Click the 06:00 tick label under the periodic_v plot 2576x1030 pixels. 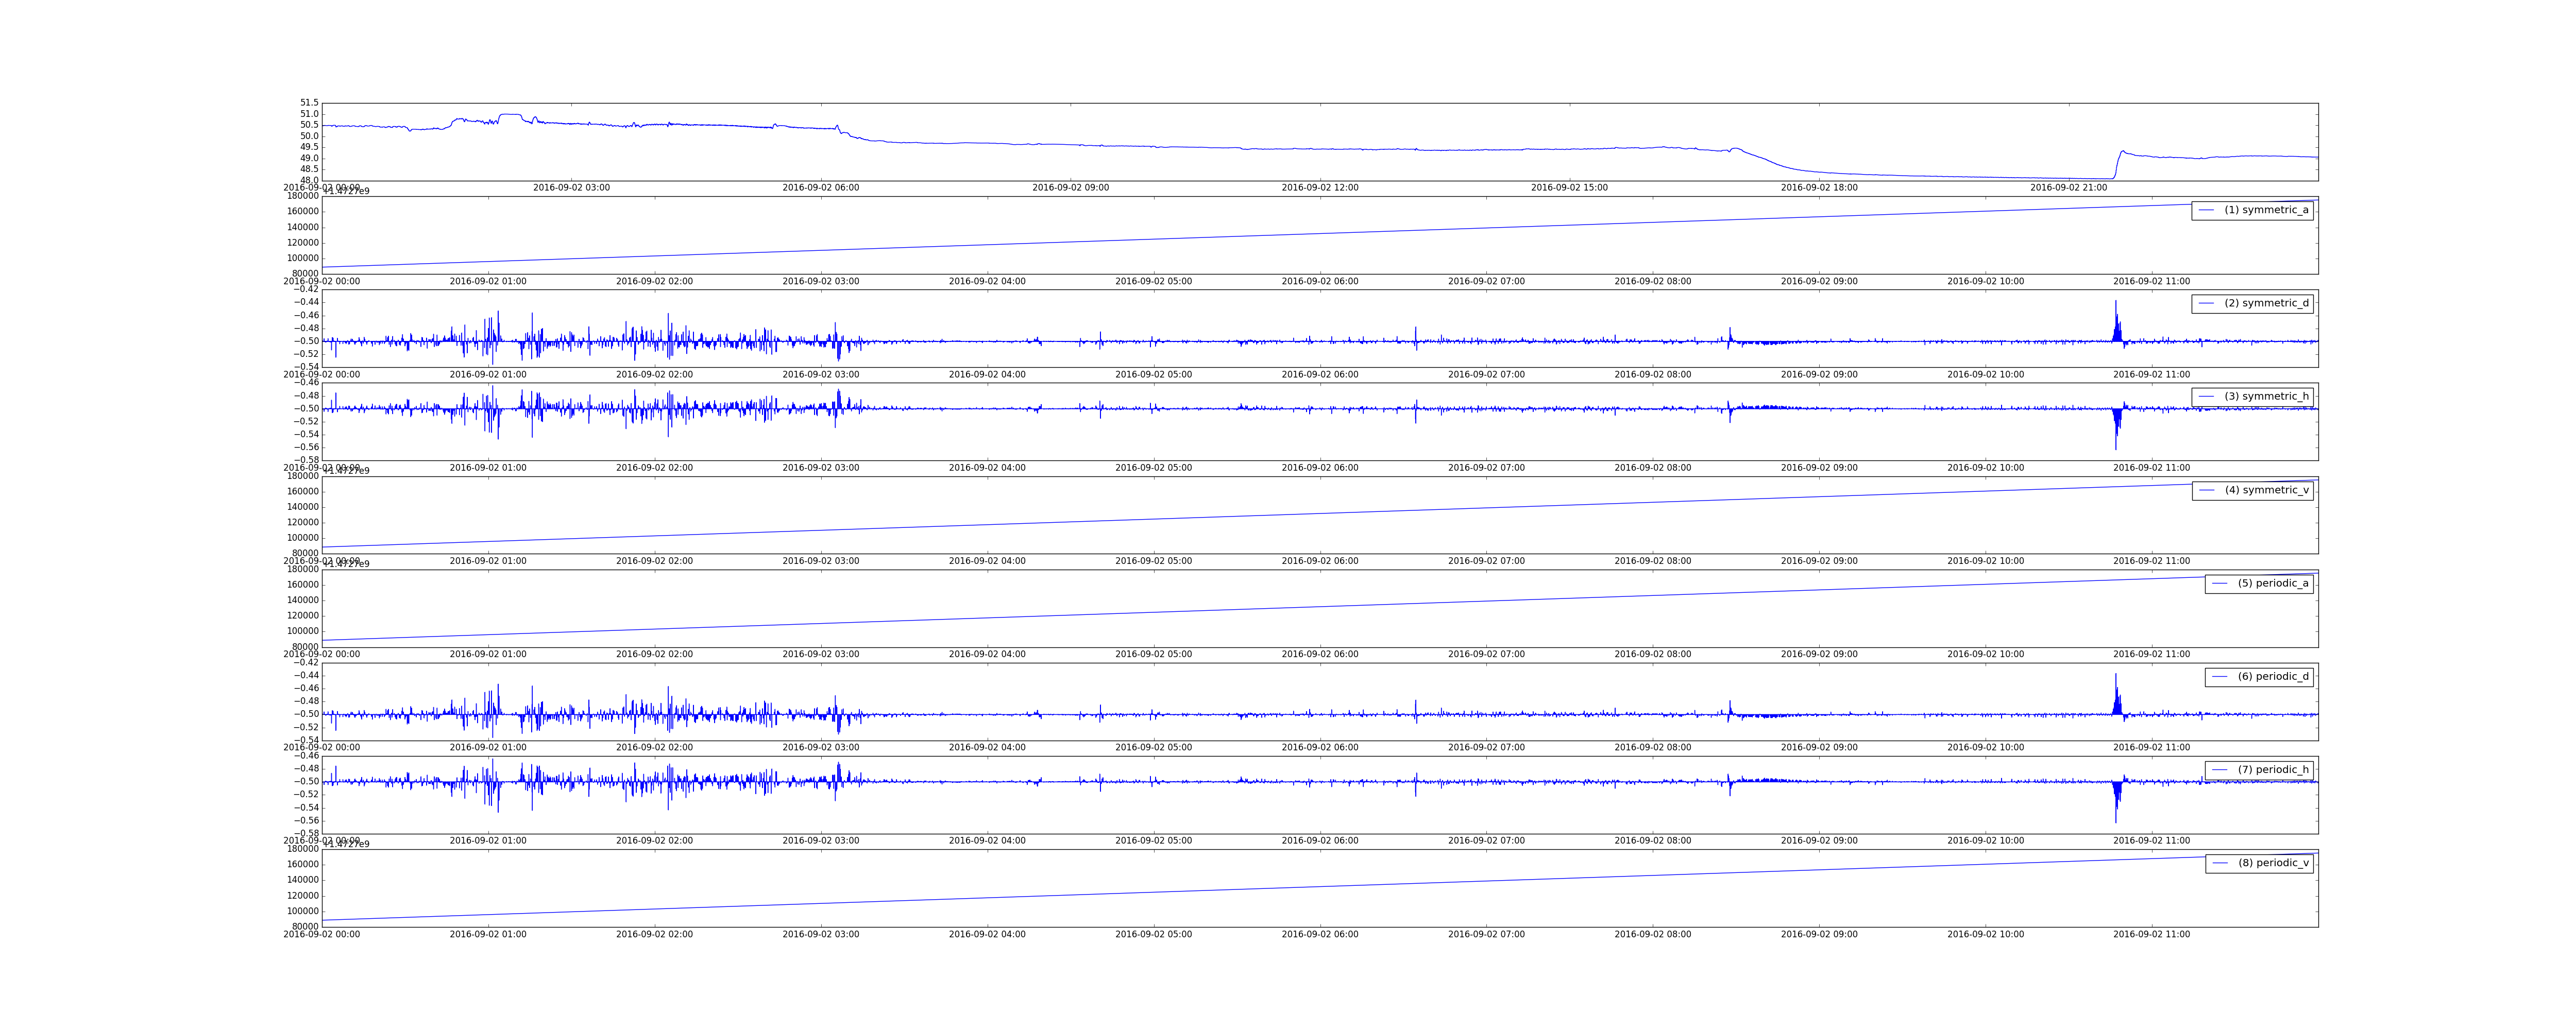1319,934
